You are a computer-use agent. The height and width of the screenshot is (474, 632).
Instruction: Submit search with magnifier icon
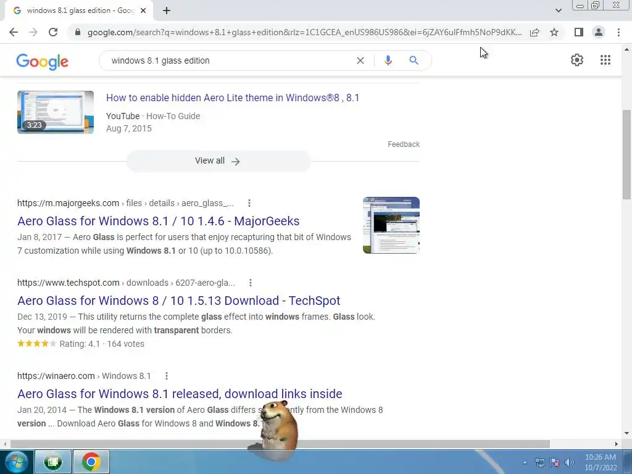(x=414, y=60)
